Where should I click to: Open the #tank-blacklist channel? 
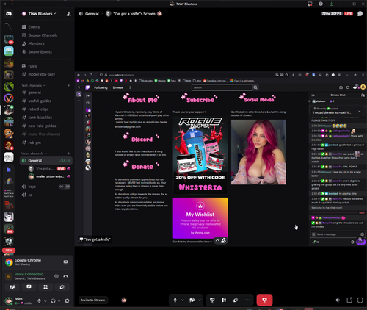coord(46,118)
